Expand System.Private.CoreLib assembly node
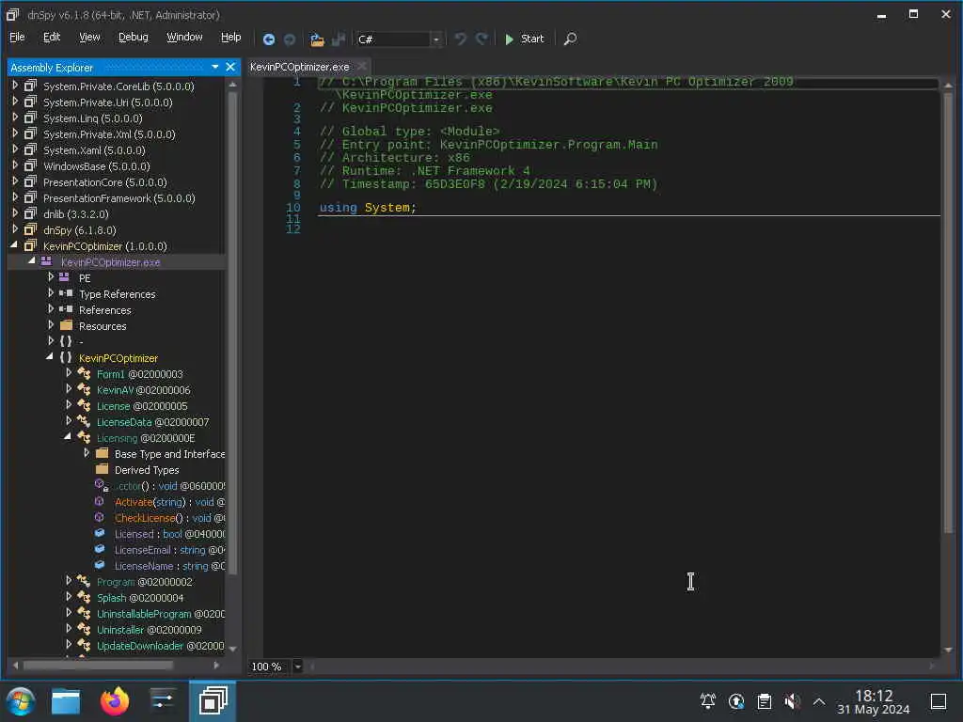This screenshot has height=722, width=963. [x=15, y=86]
